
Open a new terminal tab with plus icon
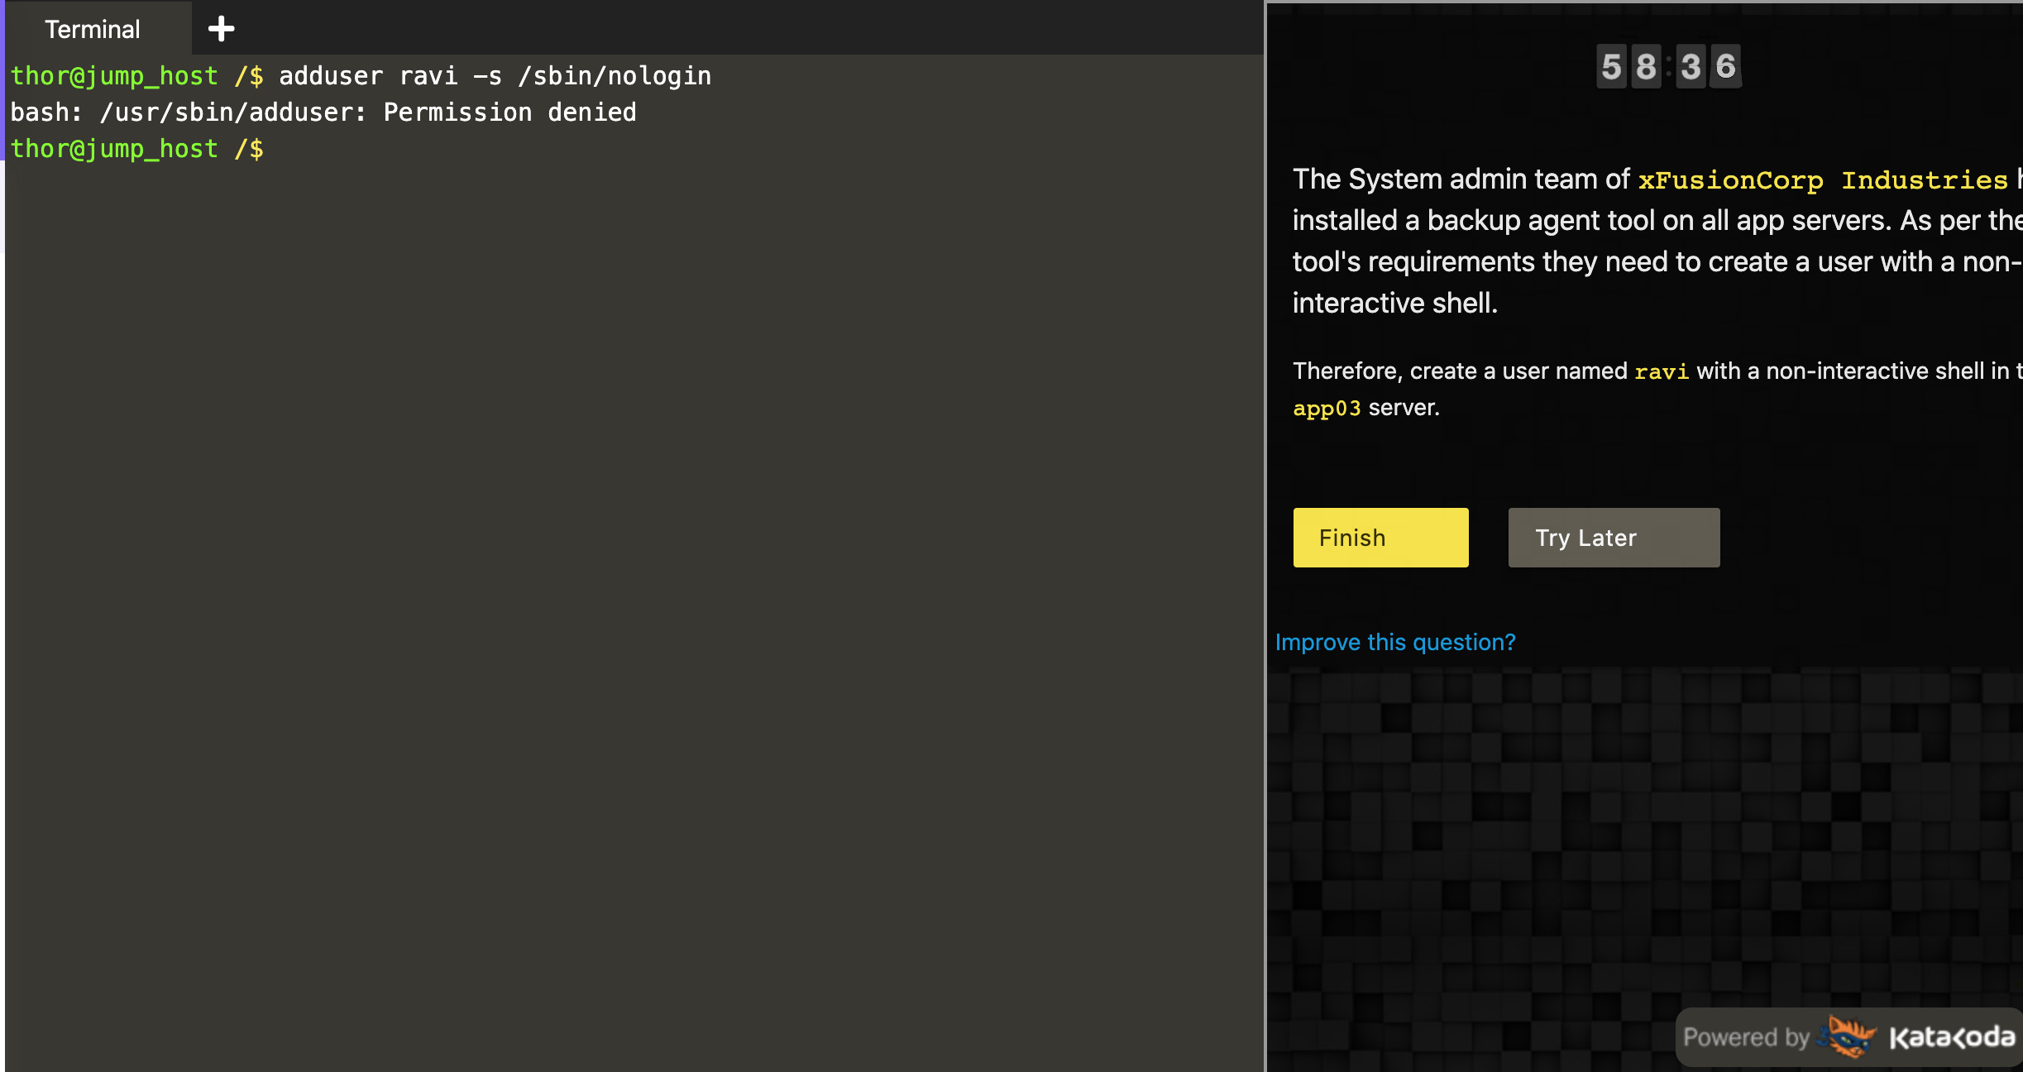point(221,29)
